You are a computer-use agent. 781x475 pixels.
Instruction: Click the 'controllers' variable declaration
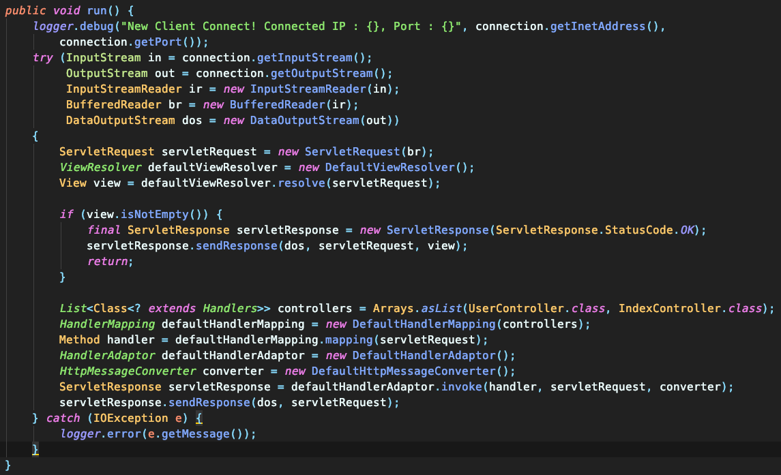pos(315,309)
